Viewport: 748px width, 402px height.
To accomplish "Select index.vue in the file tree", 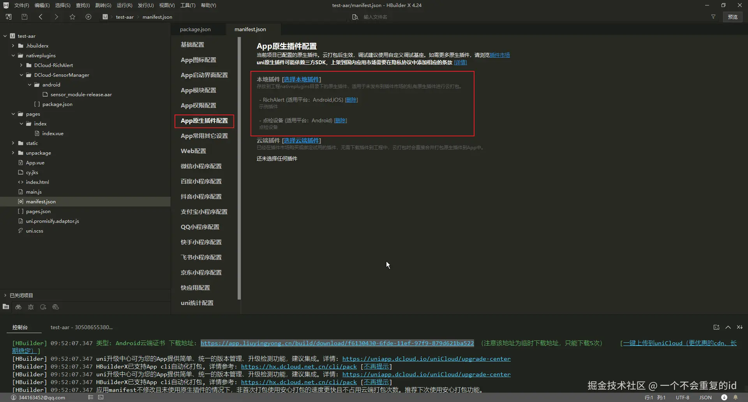I will (x=53, y=133).
